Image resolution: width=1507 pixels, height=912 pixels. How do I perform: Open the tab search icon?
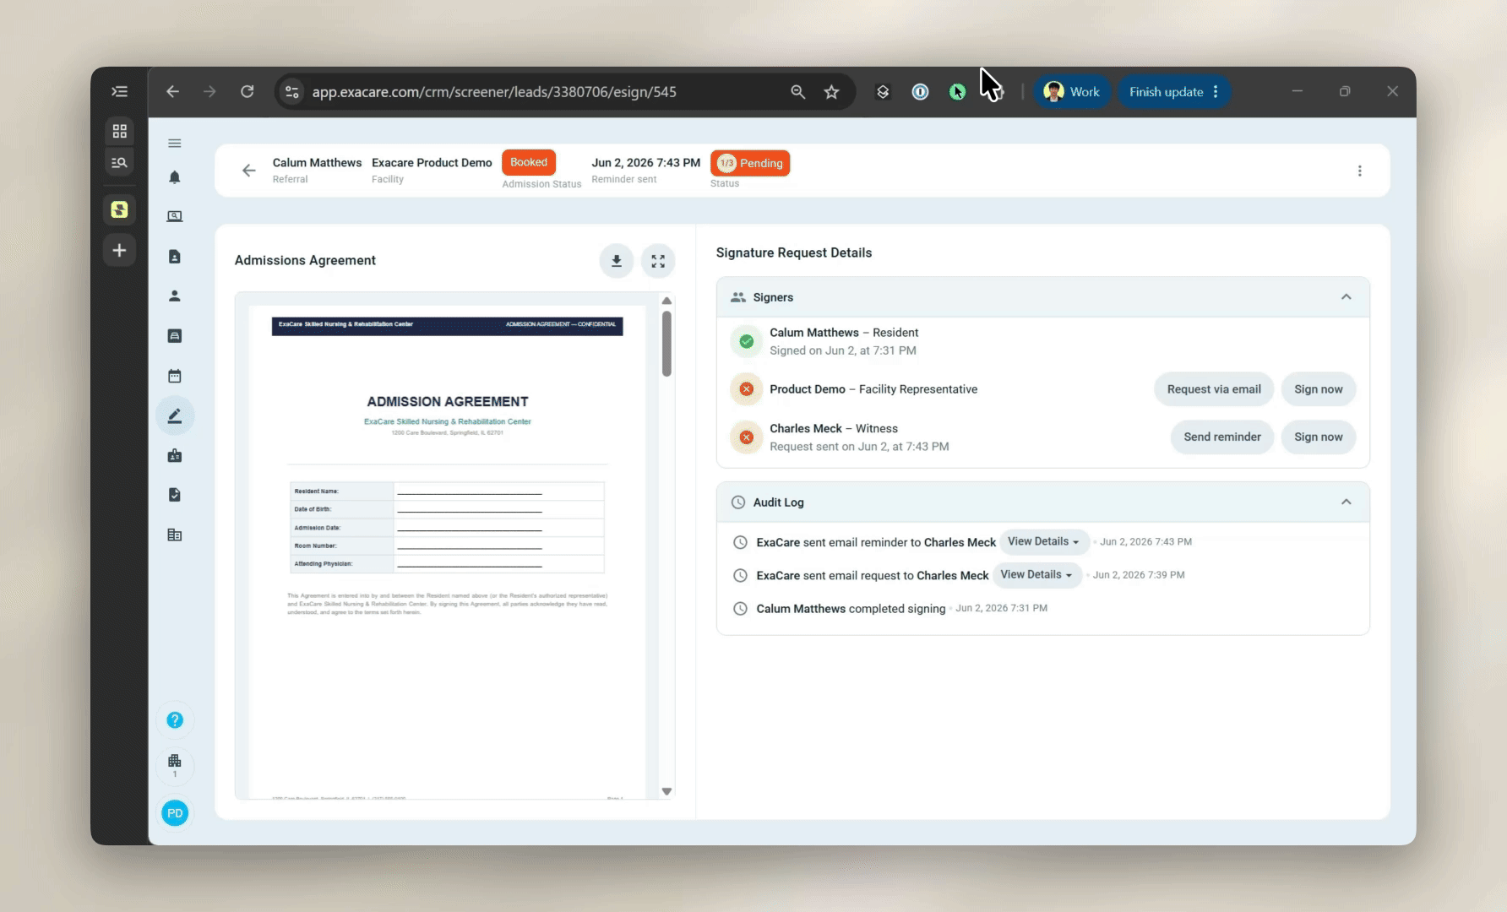click(119, 162)
